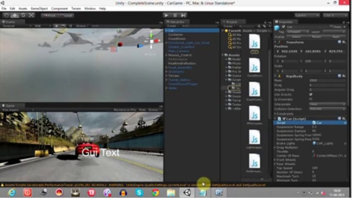Screen dimensions: 352x198
Task: Toggle the Use Gravity checkbox
Action: 311,94
